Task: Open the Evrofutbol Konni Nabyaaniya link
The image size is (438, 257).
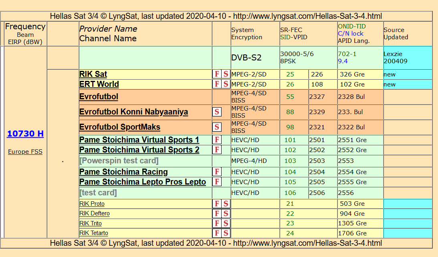Action: click(133, 112)
